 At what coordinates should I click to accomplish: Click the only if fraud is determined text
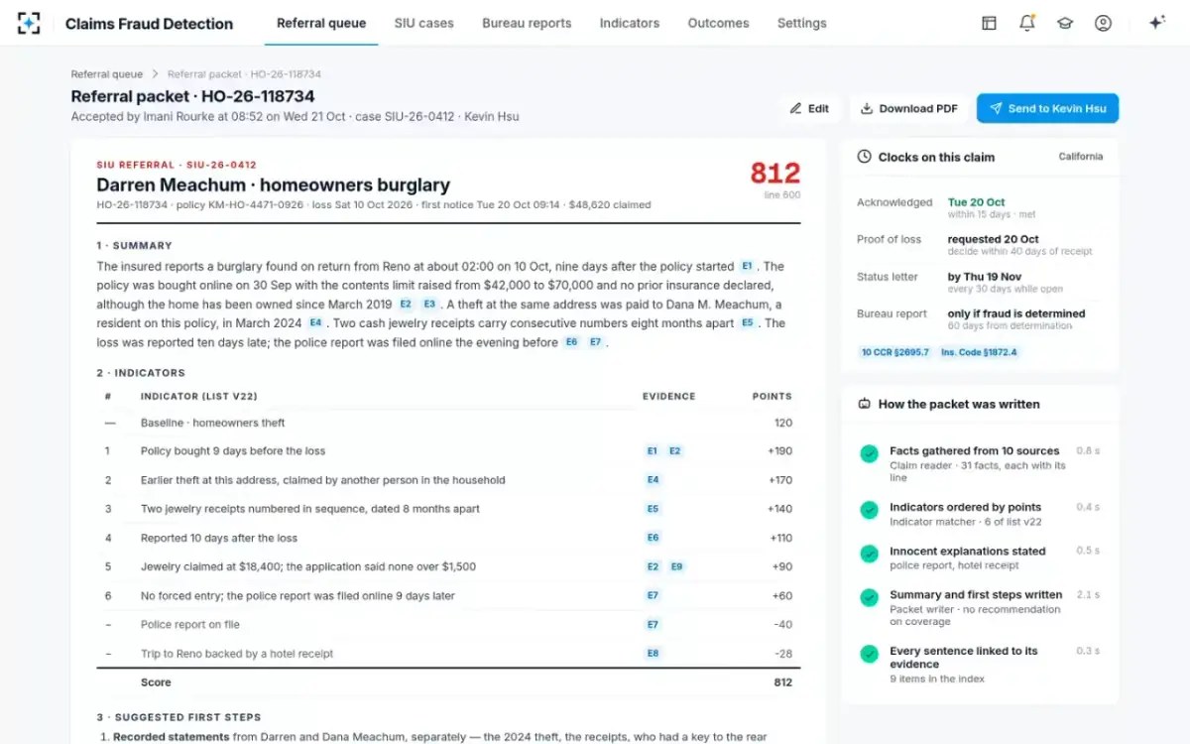pos(1016,313)
